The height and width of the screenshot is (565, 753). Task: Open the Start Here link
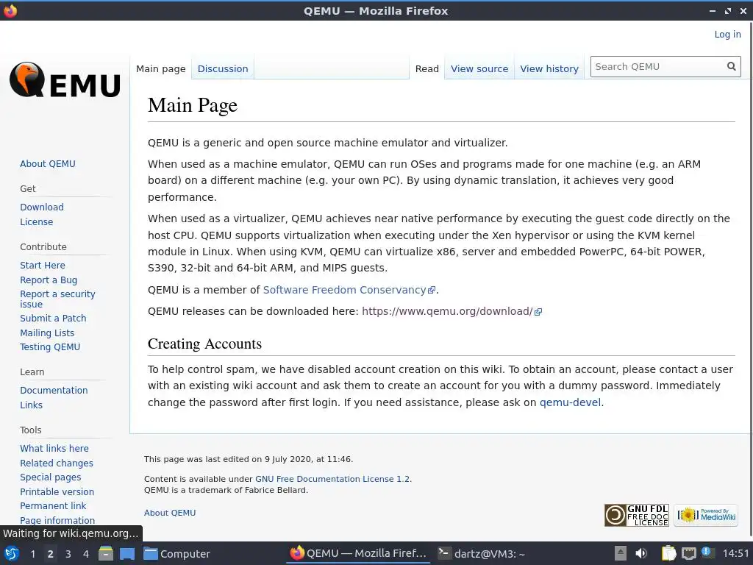42,265
